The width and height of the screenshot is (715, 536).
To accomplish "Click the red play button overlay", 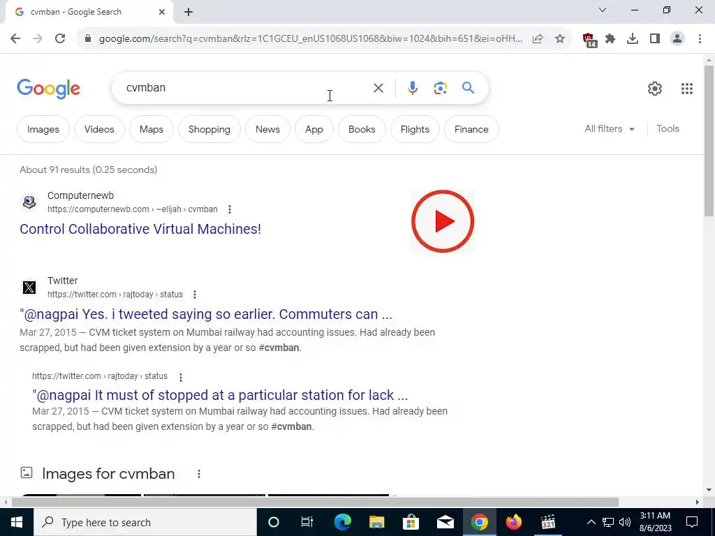I will [443, 221].
